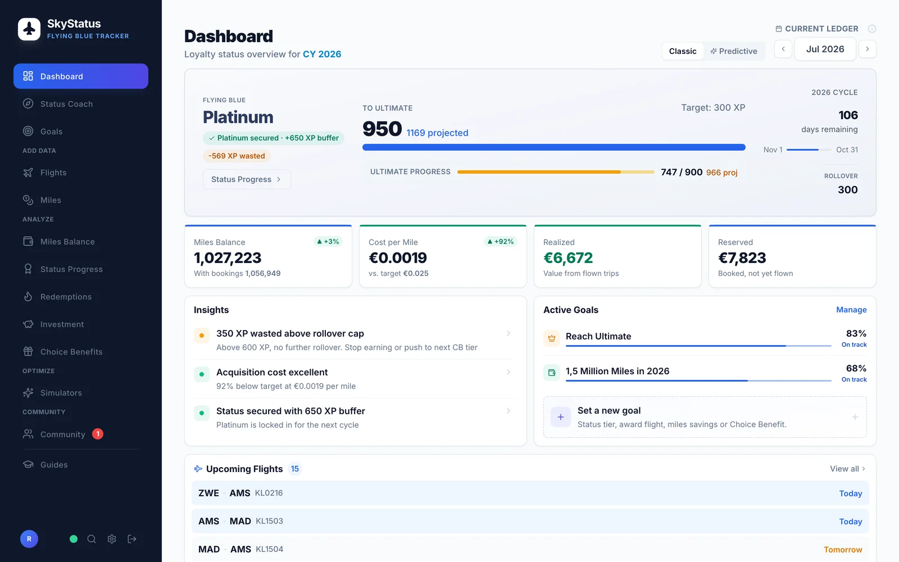The width and height of the screenshot is (899, 562).
Task: Click the green status dot in sidebar footer
Action: point(74,539)
